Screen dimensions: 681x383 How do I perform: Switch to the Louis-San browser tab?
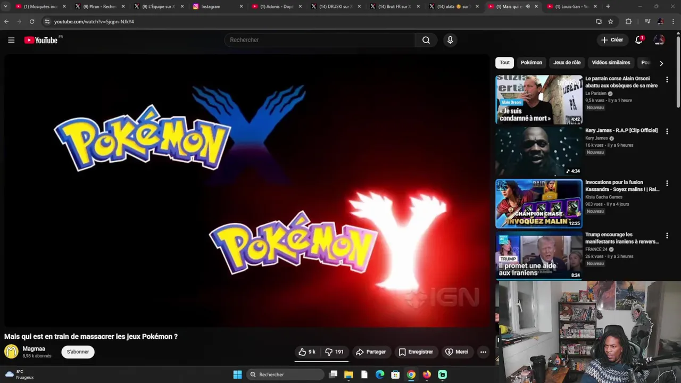[x=571, y=6]
